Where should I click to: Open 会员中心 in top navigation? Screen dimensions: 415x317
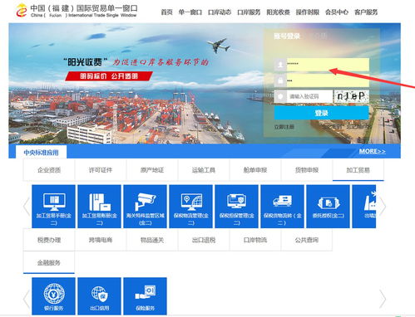pyautogui.click(x=337, y=12)
